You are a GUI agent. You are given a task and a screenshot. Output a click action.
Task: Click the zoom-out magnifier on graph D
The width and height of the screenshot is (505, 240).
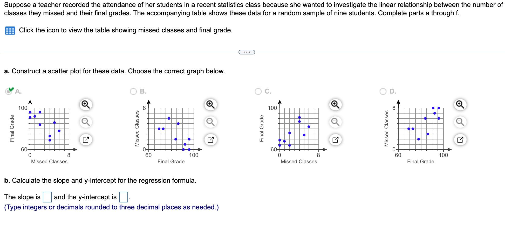pos(460,122)
